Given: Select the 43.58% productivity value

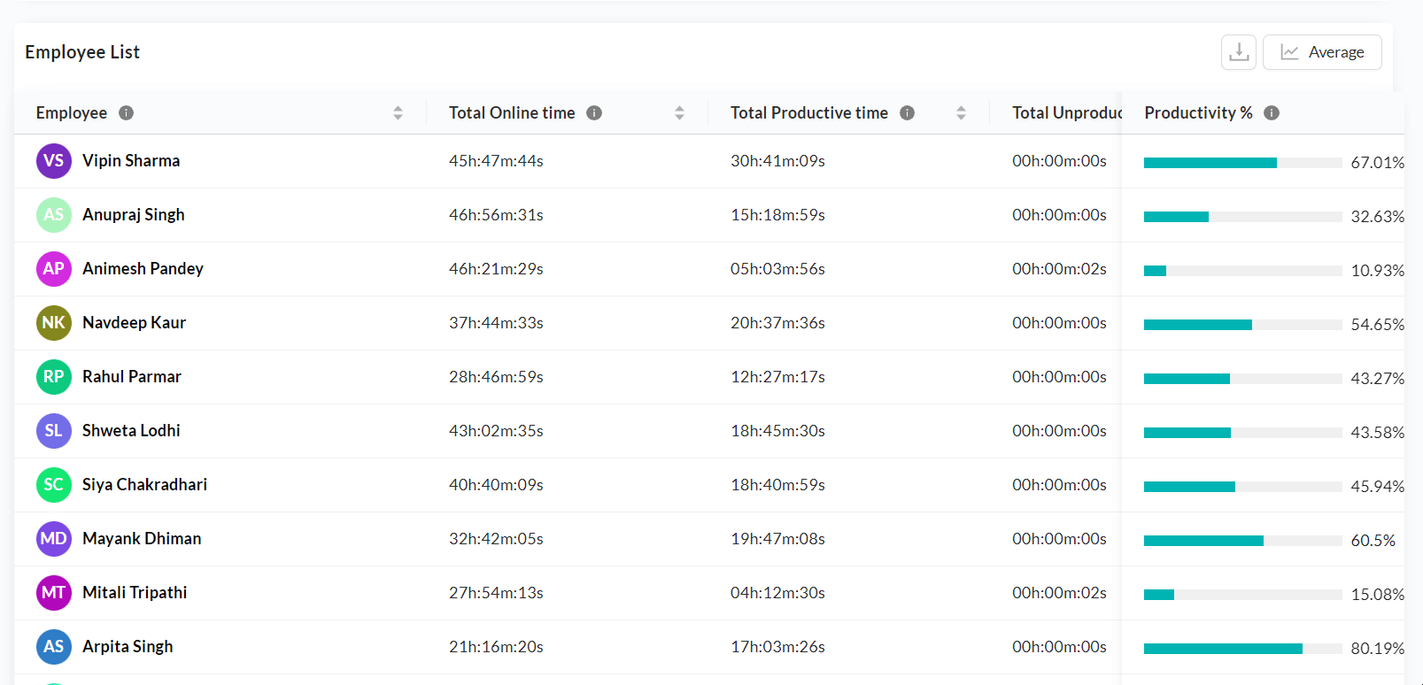Looking at the screenshot, I should pyautogui.click(x=1378, y=433).
